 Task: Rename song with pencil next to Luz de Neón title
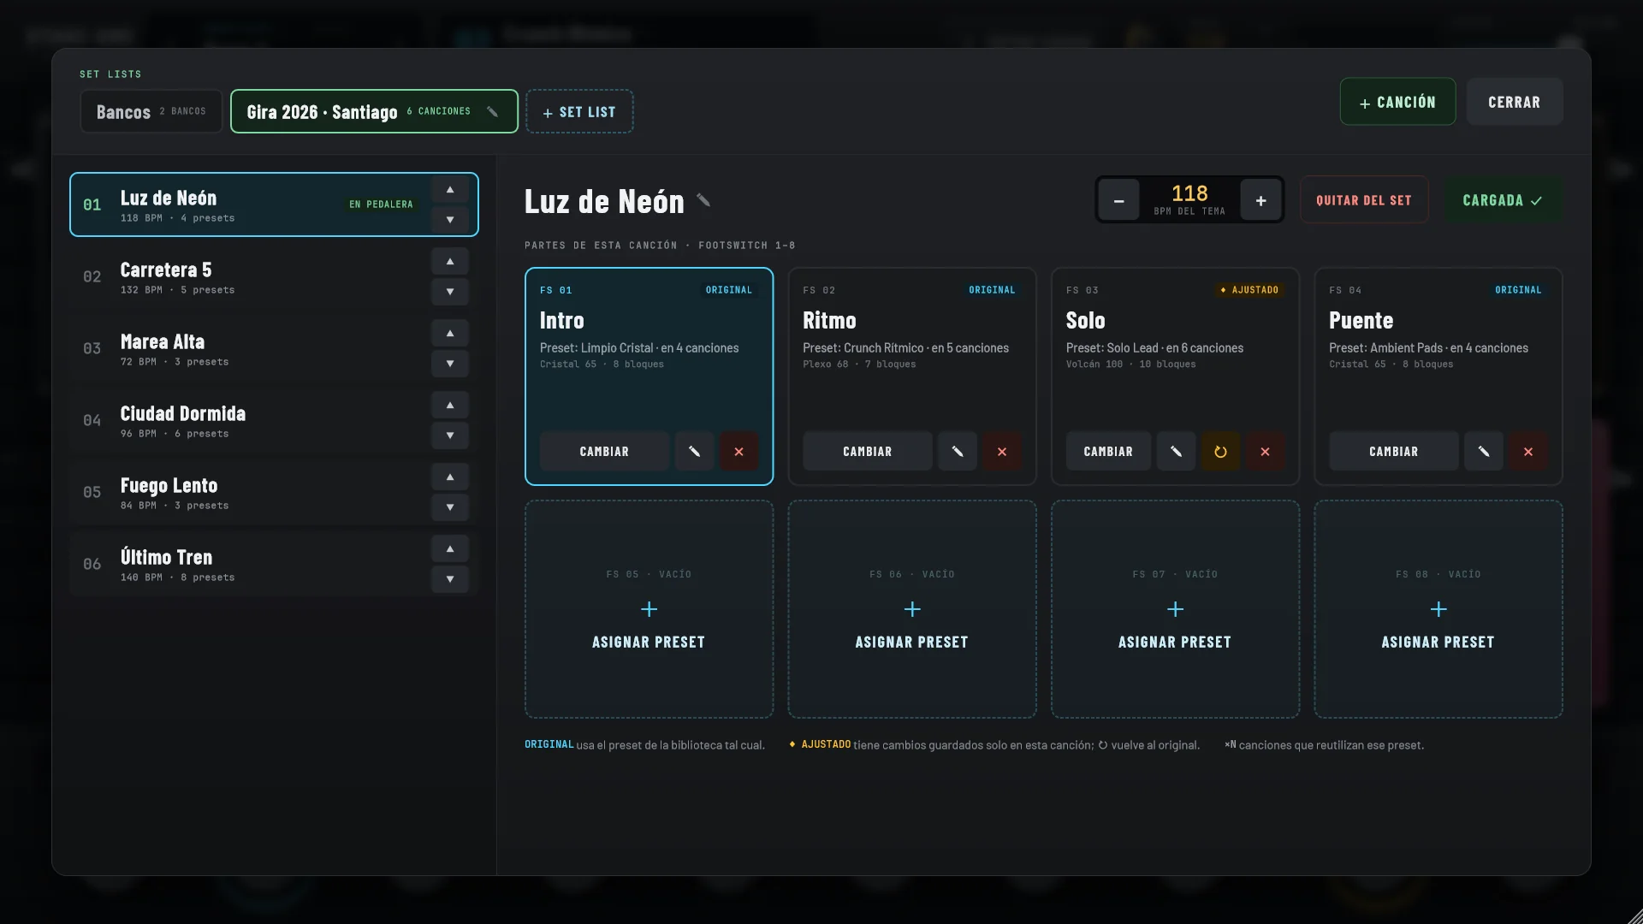click(x=703, y=200)
